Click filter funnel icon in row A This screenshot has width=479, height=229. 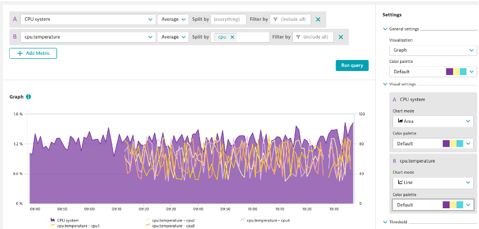(276, 19)
